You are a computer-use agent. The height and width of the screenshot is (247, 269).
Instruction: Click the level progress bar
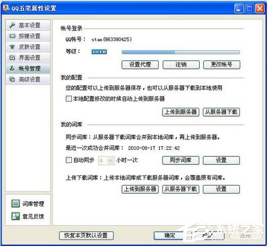[x=181, y=52]
